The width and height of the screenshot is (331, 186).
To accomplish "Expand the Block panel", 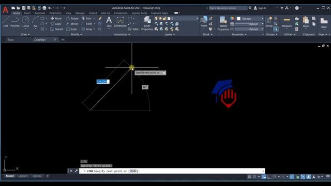I will [x=208, y=35].
